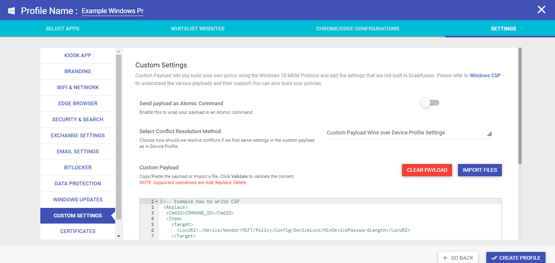Click the "Custom Payload" label
The height and width of the screenshot is (263, 555).
tap(159, 168)
